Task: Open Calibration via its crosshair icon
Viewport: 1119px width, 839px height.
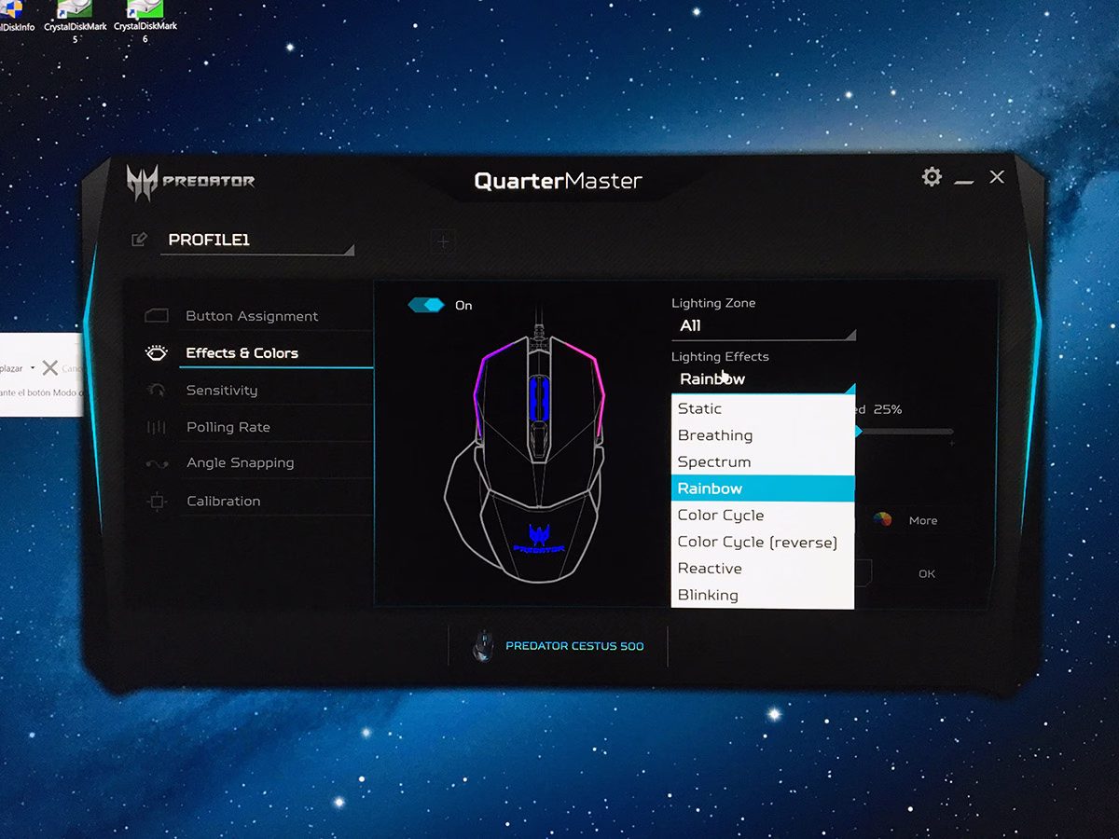Action: [157, 502]
